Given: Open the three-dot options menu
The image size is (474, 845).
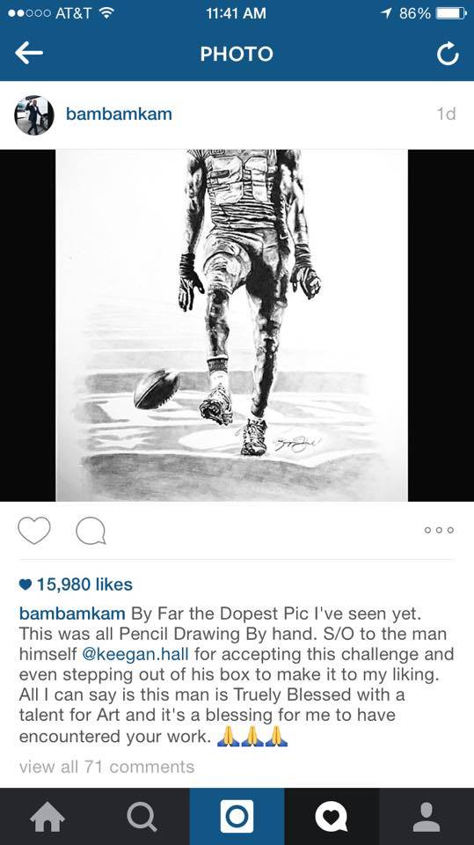Looking at the screenshot, I should point(439,530).
